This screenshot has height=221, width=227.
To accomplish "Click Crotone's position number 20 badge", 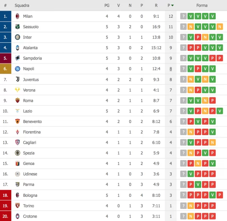I will (5, 216).
